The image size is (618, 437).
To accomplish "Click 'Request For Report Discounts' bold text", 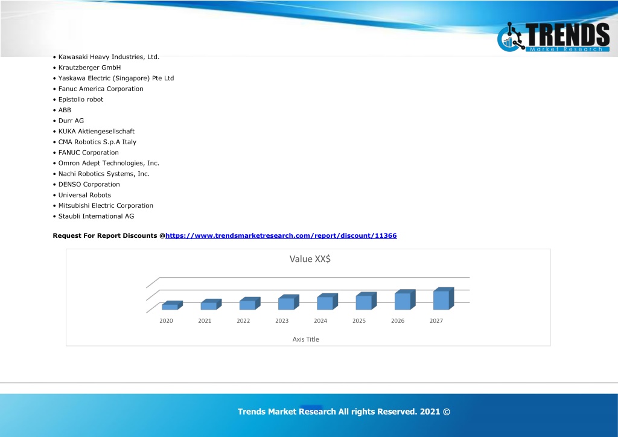I will point(105,235).
